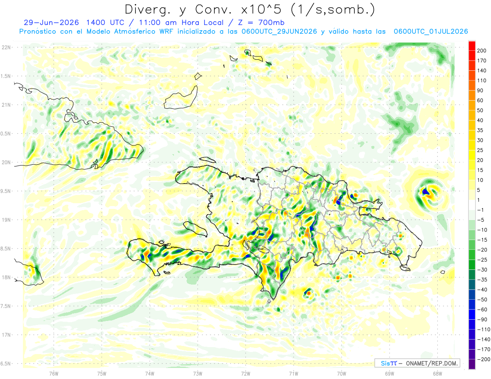
Task: Pick the blue swatch between -90 and -110
Action: (x=472, y=325)
